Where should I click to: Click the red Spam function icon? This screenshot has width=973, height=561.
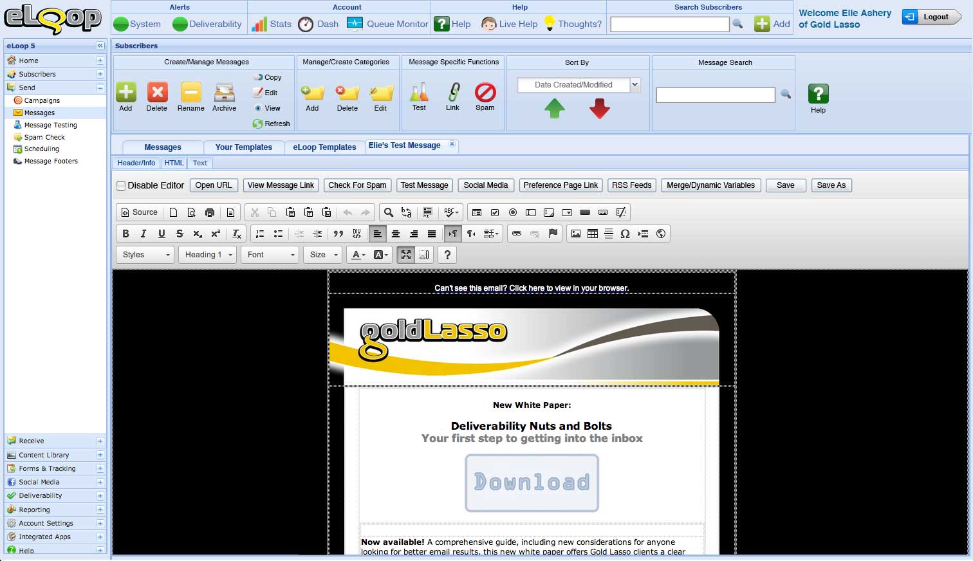485,93
